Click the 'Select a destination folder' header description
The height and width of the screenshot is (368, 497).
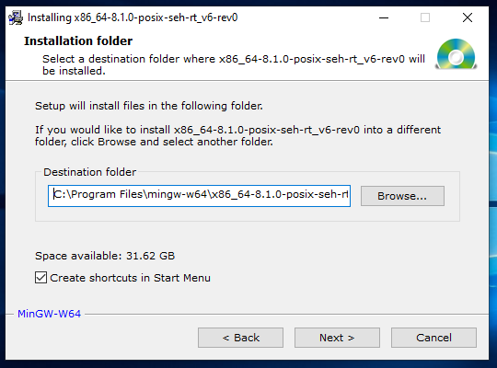[x=234, y=64]
